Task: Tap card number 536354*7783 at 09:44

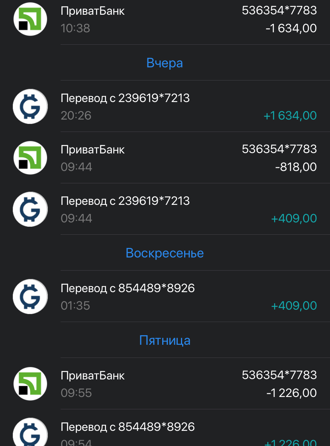Action: (x=279, y=149)
